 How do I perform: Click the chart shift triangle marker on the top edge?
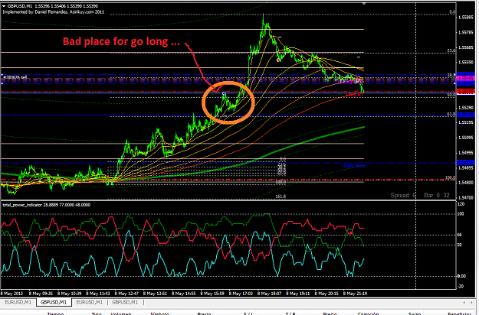(364, 4)
